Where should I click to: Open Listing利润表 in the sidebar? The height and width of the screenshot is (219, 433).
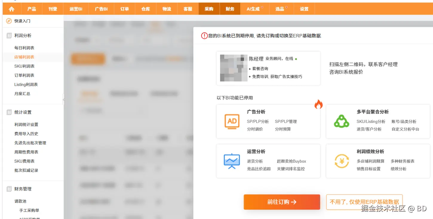[26, 84]
